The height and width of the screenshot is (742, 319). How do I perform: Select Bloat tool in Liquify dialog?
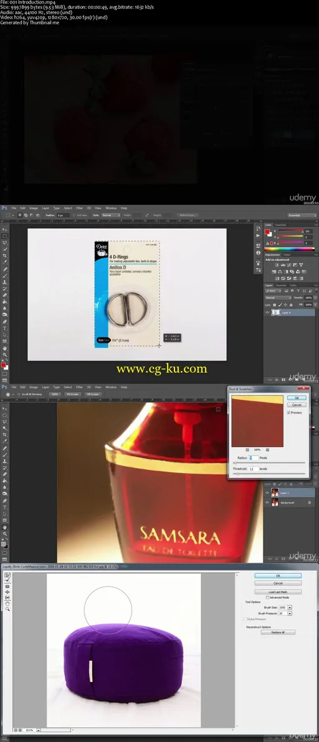pyautogui.click(x=7, y=592)
